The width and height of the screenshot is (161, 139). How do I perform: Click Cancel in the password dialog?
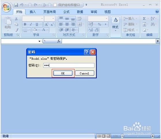pos(85,73)
